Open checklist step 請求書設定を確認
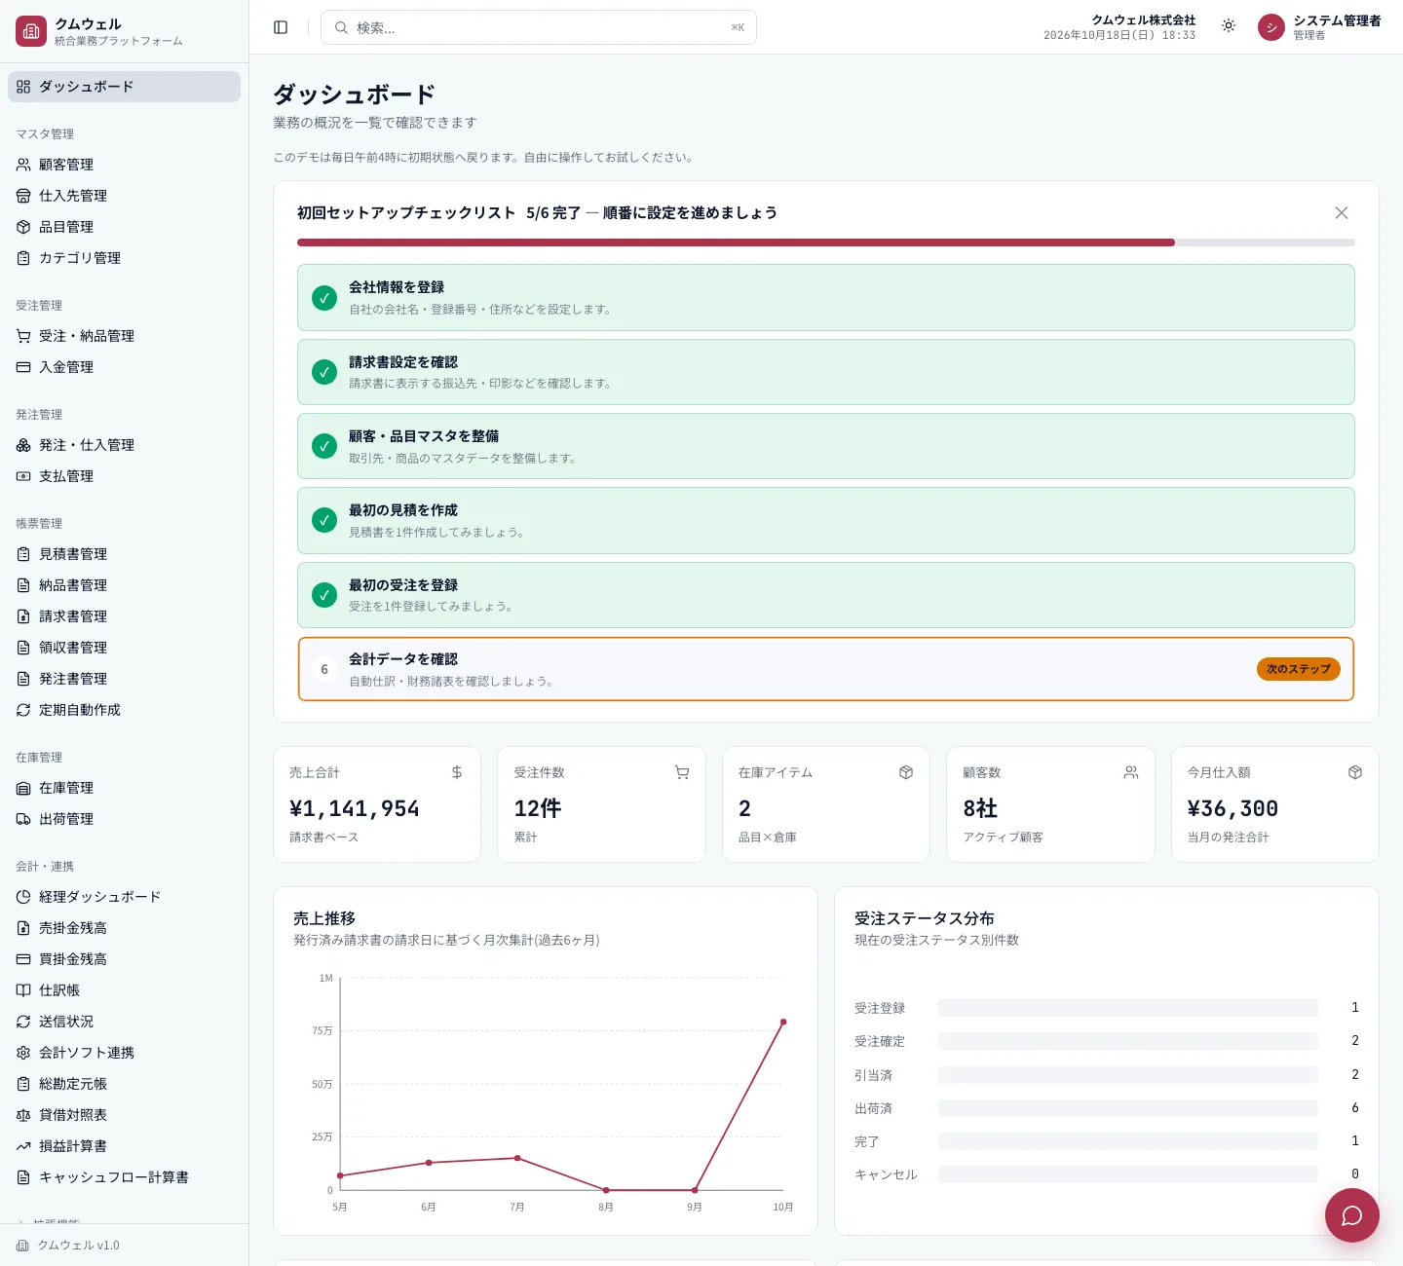 826,372
